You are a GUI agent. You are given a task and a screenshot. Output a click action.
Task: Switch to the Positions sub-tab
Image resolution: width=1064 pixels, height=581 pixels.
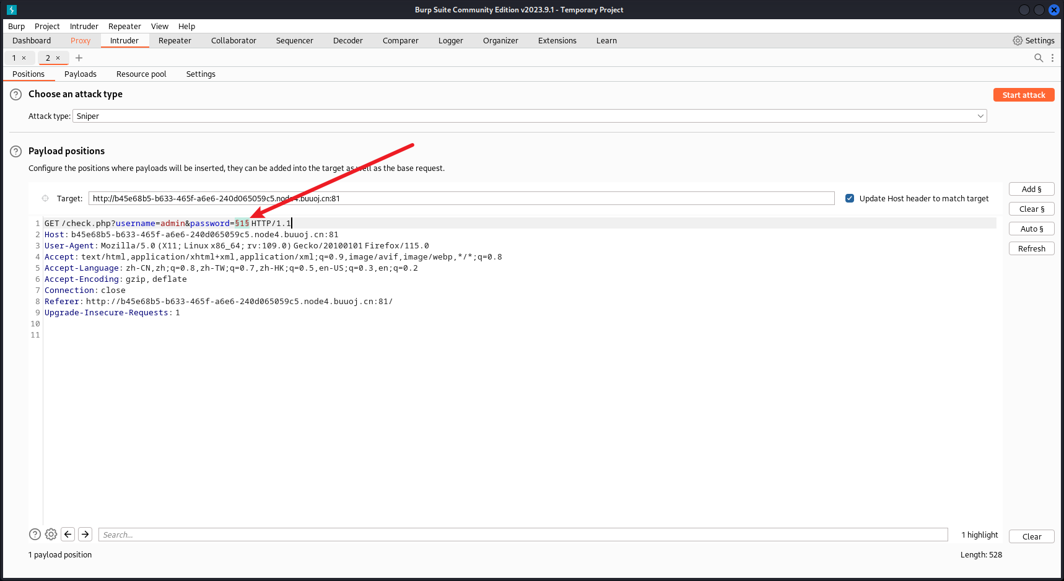pyautogui.click(x=28, y=74)
